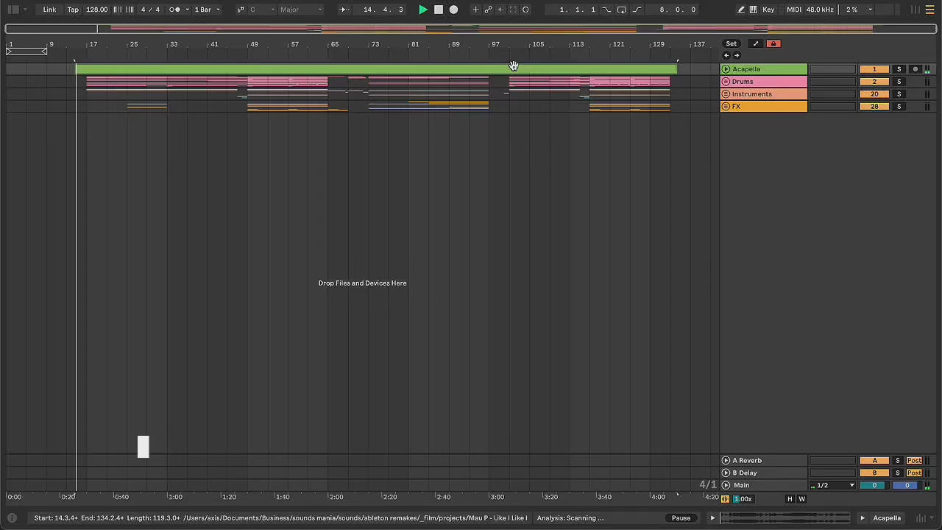Toggle the arrangement Loop switch
This screenshot has height=530, width=942.
pos(622,10)
